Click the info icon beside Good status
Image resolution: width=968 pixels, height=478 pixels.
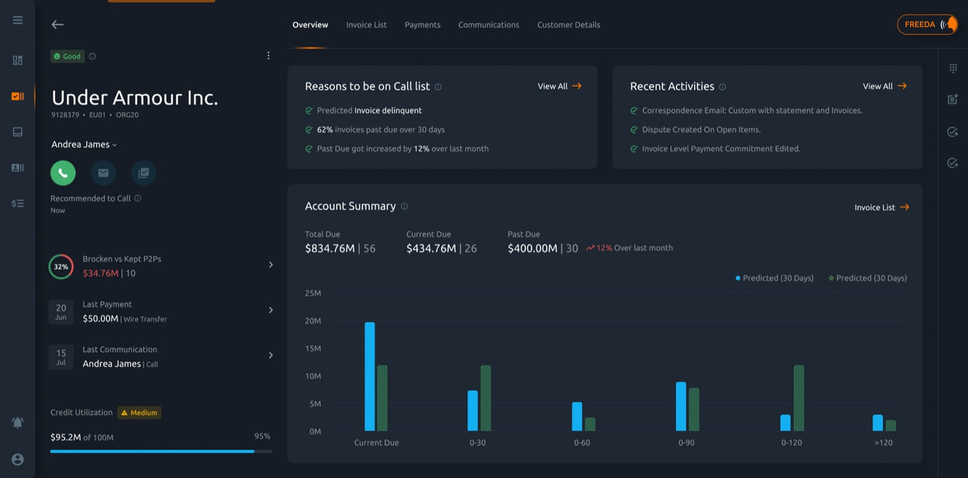point(93,57)
